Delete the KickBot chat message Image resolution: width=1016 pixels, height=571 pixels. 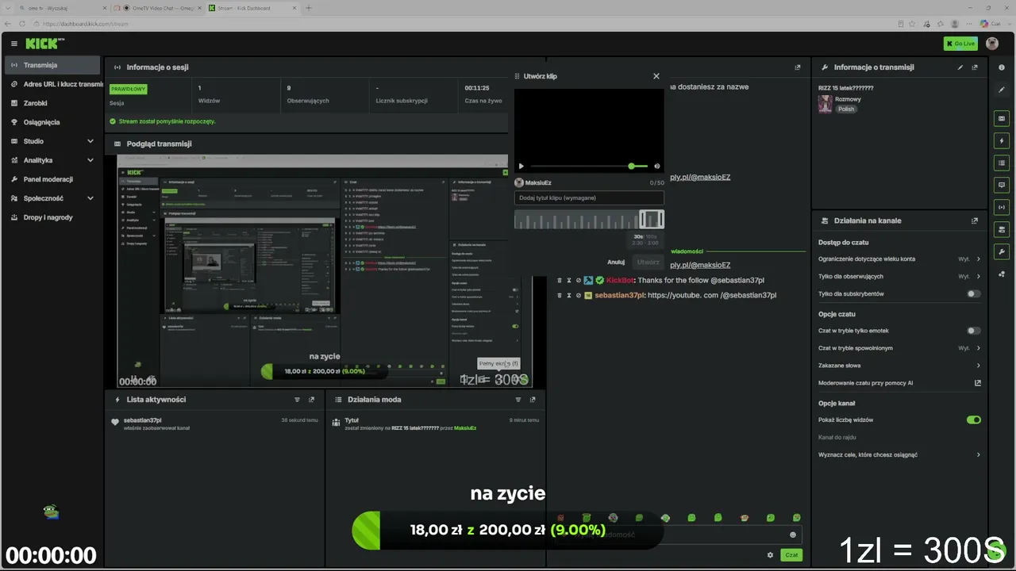click(x=560, y=280)
